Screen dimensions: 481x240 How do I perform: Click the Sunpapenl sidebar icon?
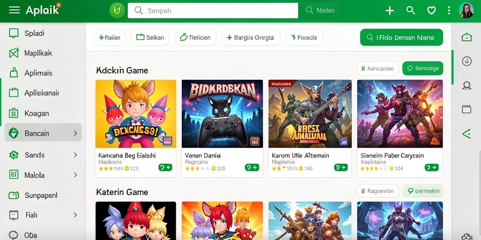[x=14, y=195]
